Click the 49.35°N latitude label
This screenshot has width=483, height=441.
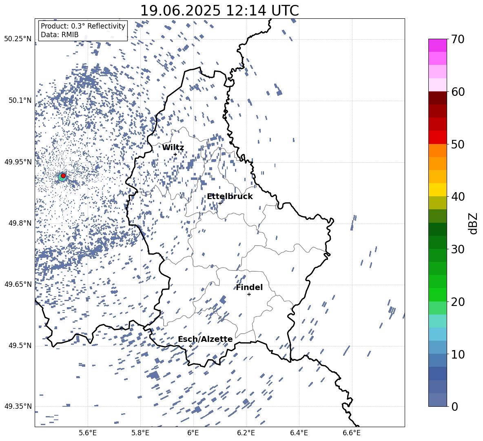click(x=18, y=406)
